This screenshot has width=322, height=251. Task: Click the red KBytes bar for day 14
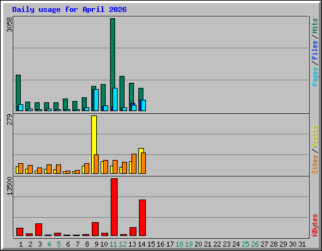pos(142,218)
